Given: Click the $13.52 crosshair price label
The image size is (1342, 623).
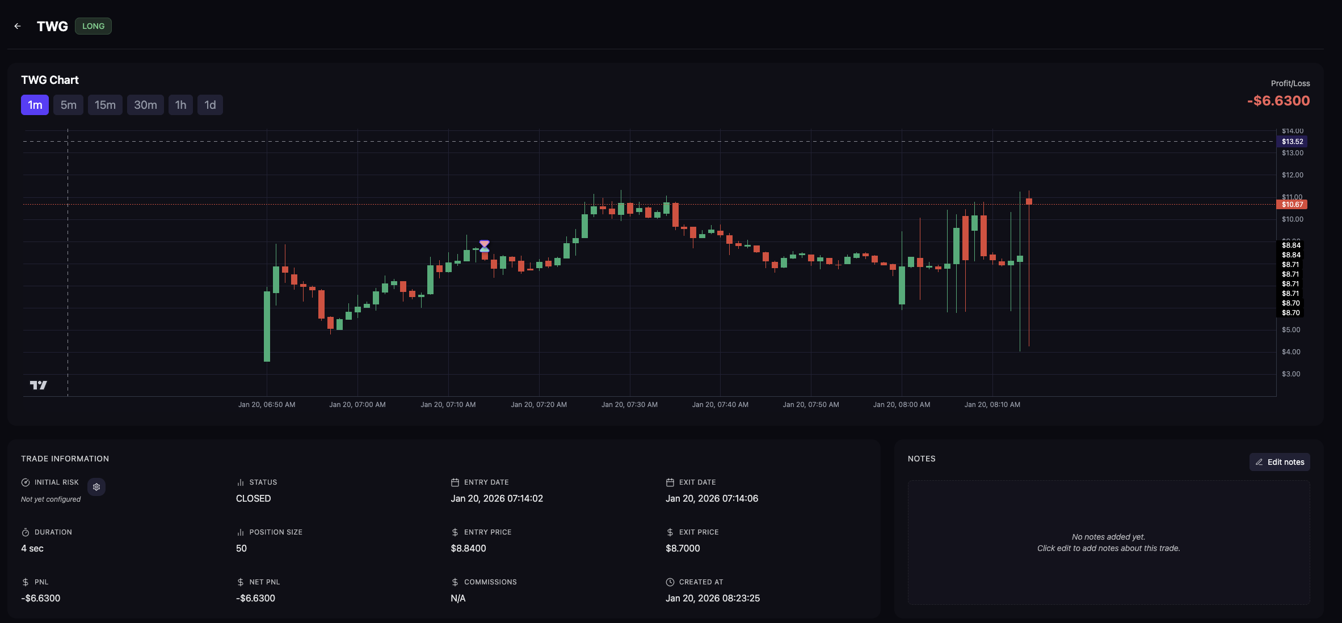Looking at the screenshot, I should pyautogui.click(x=1291, y=142).
